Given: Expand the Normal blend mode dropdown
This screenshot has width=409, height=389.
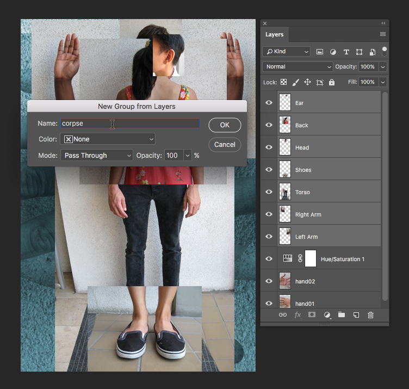Looking at the screenshot, I should [x=298, y=67].
